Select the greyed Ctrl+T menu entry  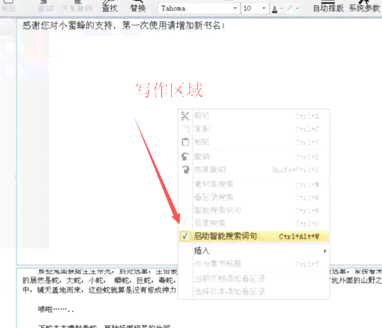pyautogui.click(x=253, y=264)
